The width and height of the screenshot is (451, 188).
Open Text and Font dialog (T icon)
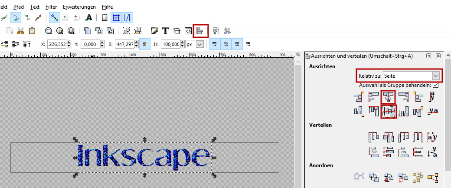tap(165, 31)
